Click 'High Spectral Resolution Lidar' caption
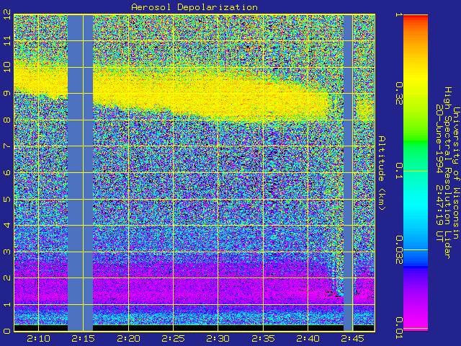Screen dimensions: 461x346 (447, 173)
